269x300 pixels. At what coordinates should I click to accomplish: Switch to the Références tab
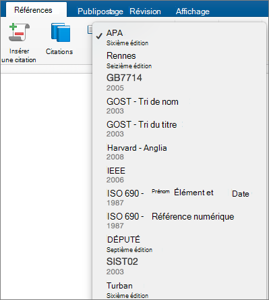point(33,10)
